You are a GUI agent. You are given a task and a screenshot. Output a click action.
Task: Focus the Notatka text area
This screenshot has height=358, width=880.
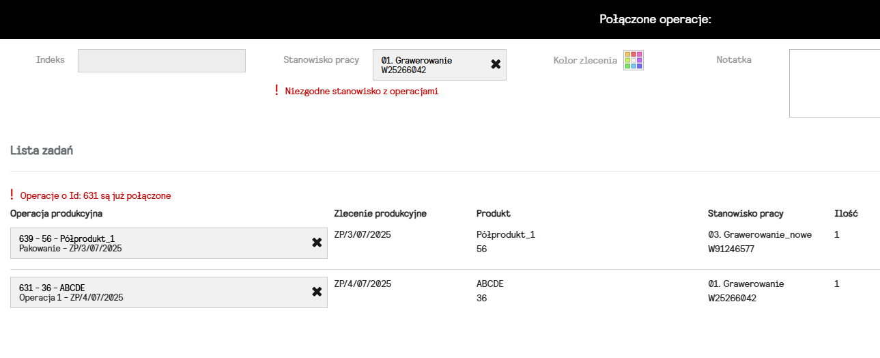coord(834,83)
